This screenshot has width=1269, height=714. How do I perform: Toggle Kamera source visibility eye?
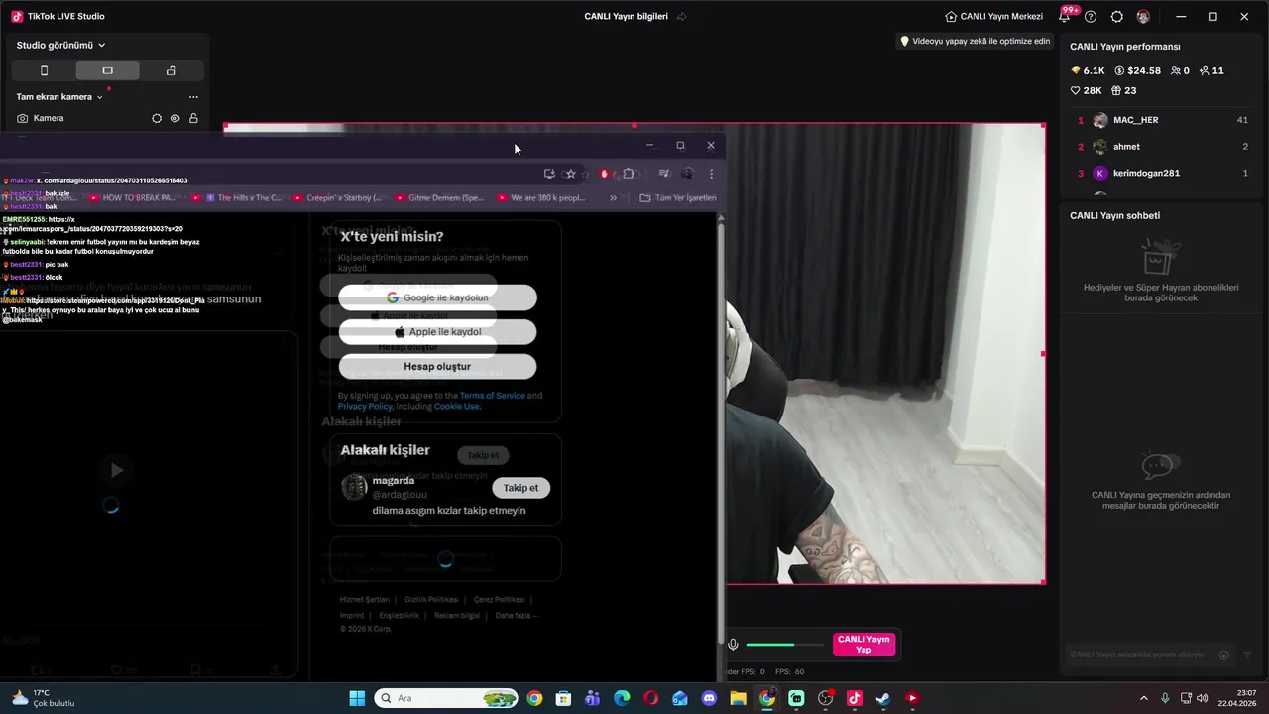coord(175,118)
